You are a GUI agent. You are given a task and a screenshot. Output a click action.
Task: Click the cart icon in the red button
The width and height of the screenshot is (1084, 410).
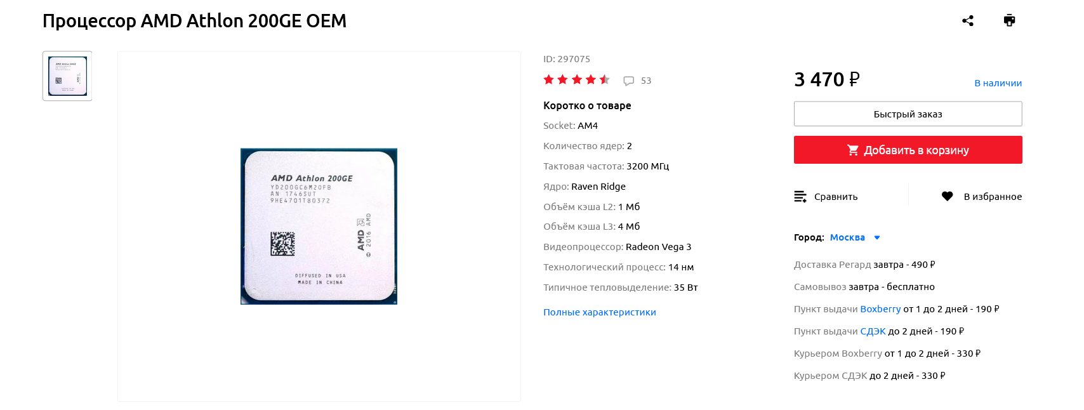[853, 150]
